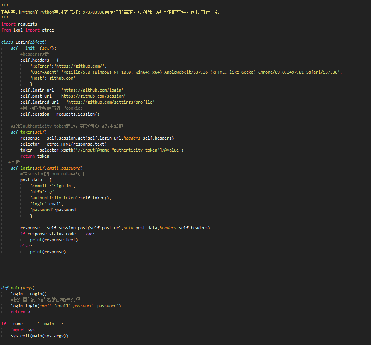Click the 'def login(self,email,password):' line
The width and height of the screenshot is (371, 345).
click(x=48, y=168)
